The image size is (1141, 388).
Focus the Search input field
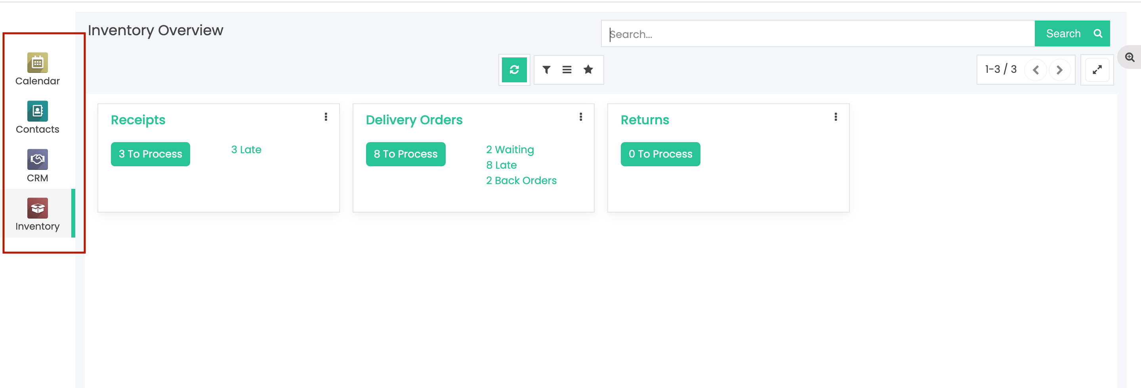coord(817,34)
